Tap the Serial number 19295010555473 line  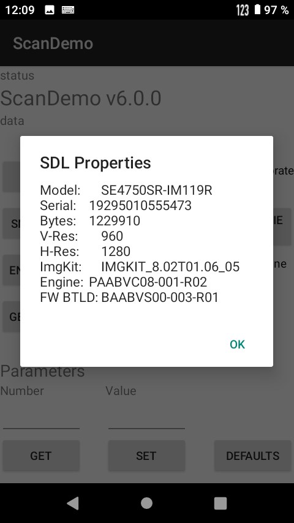[116, 206]
